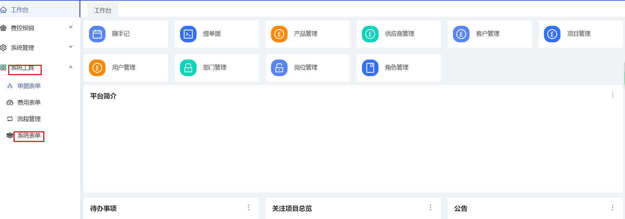This screenshot has width=625, height=219.
Task: Open the 提单据 shortcut card
Action: pos(217,34)
